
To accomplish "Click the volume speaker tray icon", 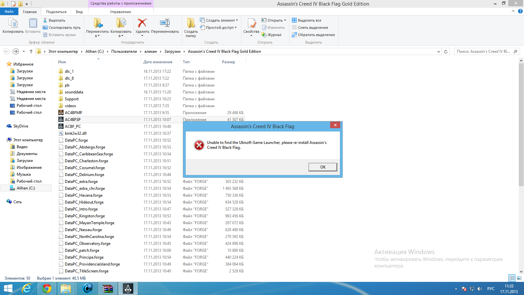I will (480, 289).
